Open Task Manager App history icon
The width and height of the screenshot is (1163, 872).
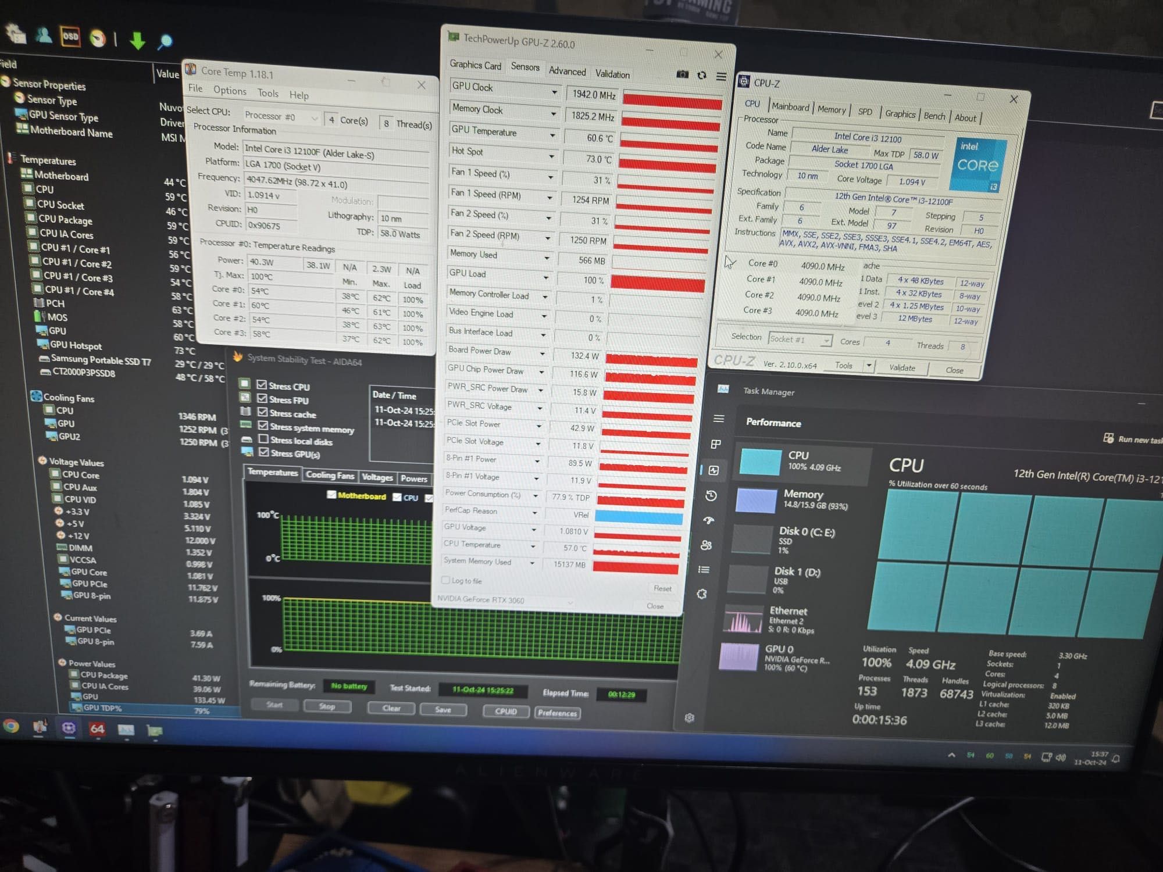pyautogui.click(x=711, y=496)
